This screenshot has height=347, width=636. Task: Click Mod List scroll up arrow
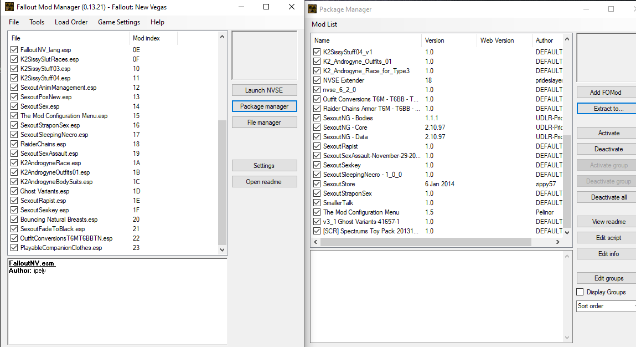pyautogui.click(x=567, y=39)
